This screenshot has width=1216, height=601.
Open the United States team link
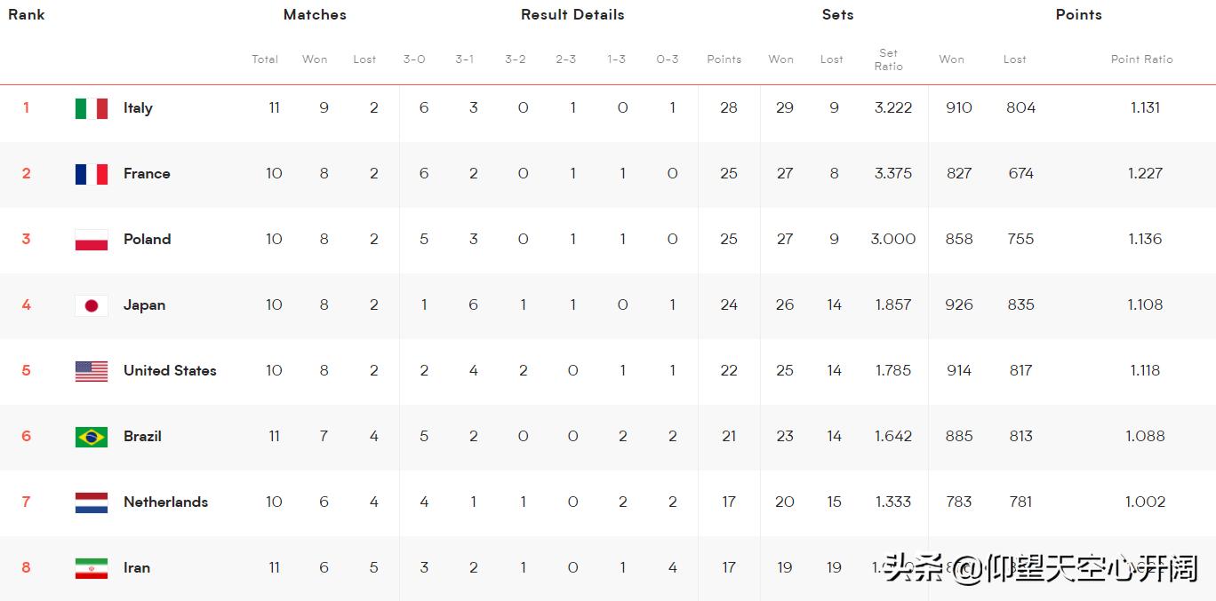tap(170, 371)
